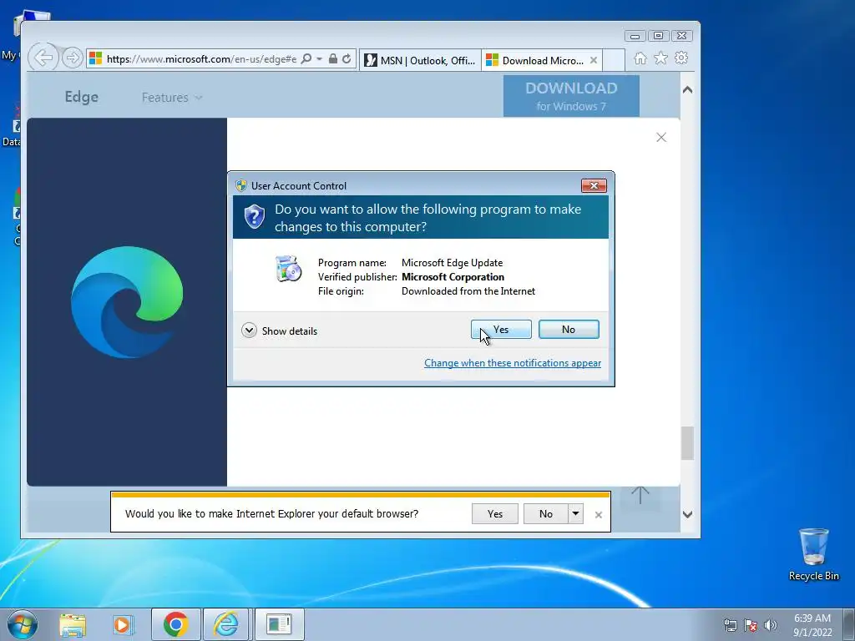Restore the Internet Explorer window size

[659, 36]
